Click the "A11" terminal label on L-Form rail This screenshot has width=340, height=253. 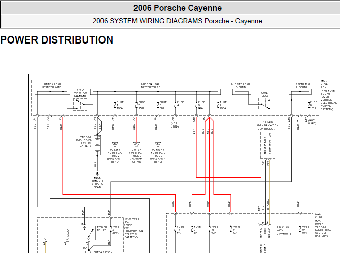click(x=298, y=120)
